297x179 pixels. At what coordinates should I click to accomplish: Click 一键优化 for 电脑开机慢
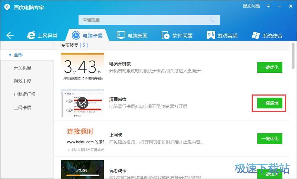click(270, 67)
